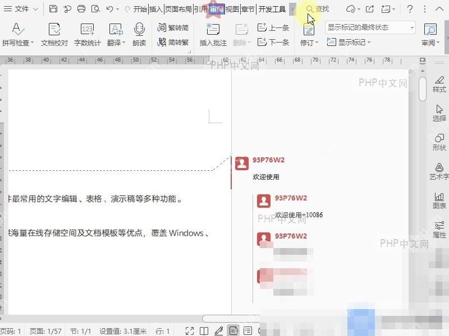449x336 pixels.
Task: Open 显示标记的最终状态 combo box
Action: (370, 27)
